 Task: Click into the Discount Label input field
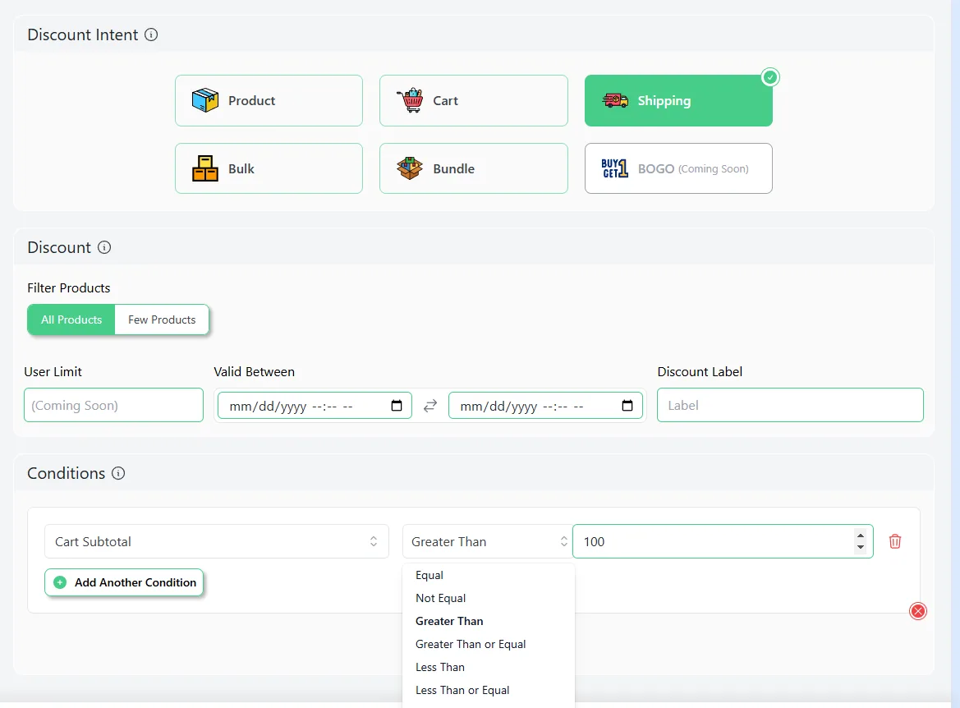click(x=790, y=405)
